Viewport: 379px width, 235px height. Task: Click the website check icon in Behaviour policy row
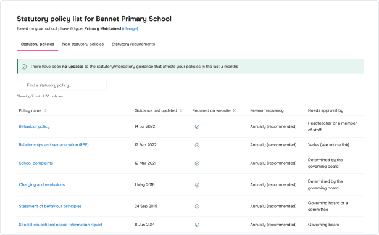(x=197, y=126)
